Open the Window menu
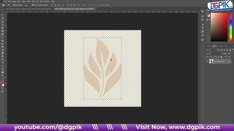Viewport: 234px width, 131px height. point(47,1)
